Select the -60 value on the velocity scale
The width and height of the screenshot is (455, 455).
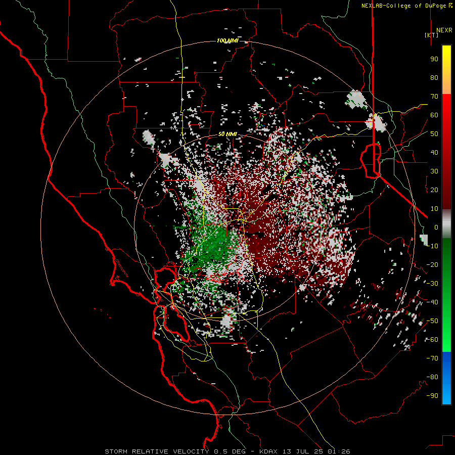[432, 340]
